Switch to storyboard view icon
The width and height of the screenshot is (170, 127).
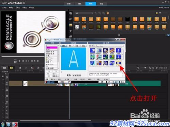[x=4, y=68]
